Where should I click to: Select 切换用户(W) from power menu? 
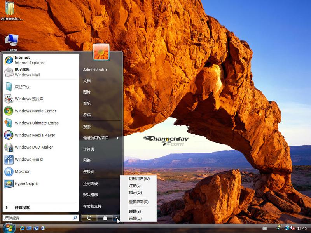coord(139,179)
